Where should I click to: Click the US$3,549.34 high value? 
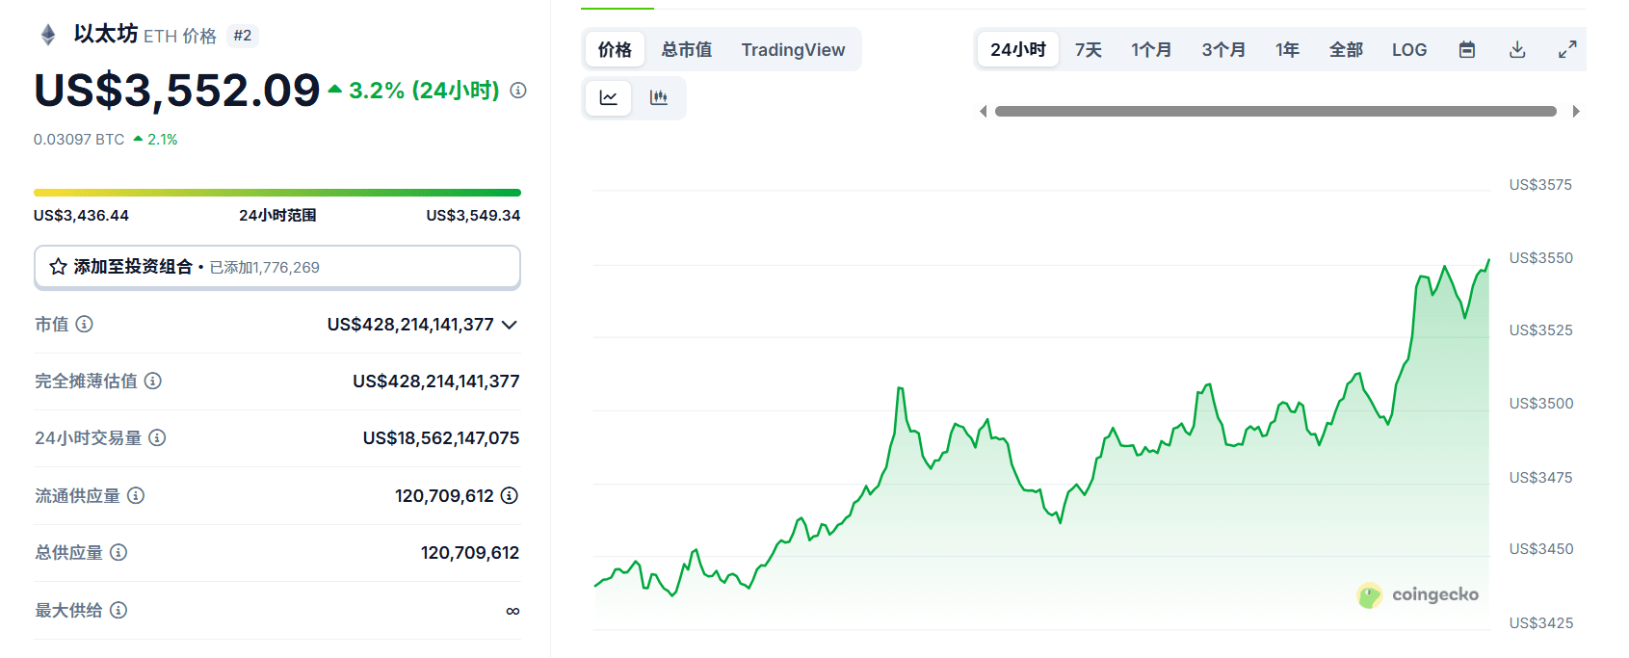point(473,216)
